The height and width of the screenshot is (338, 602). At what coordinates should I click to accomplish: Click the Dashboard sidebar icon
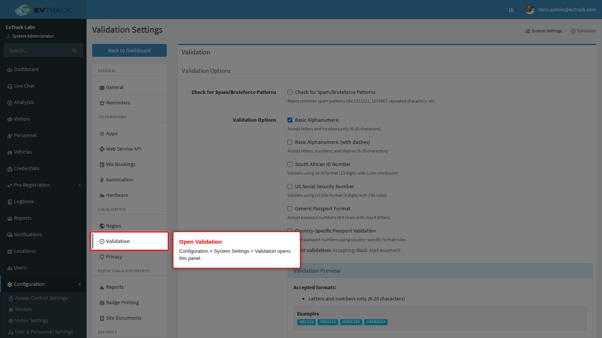click(x=10, y=70)
